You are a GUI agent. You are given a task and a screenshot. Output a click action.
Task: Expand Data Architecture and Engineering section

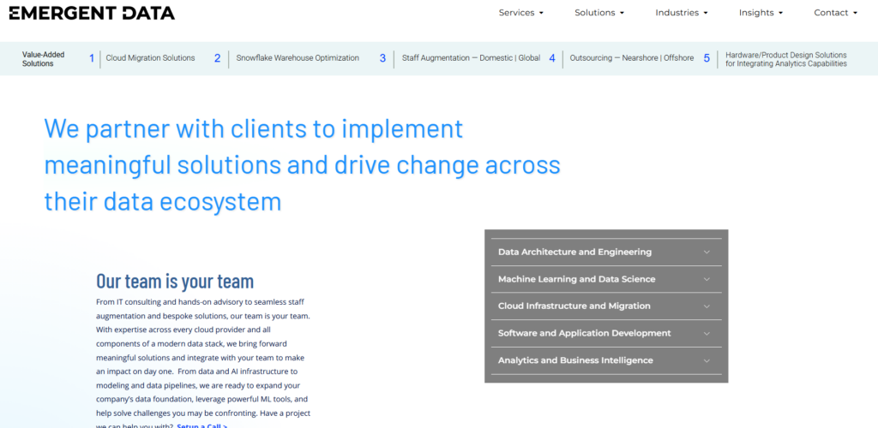[606, 252]
